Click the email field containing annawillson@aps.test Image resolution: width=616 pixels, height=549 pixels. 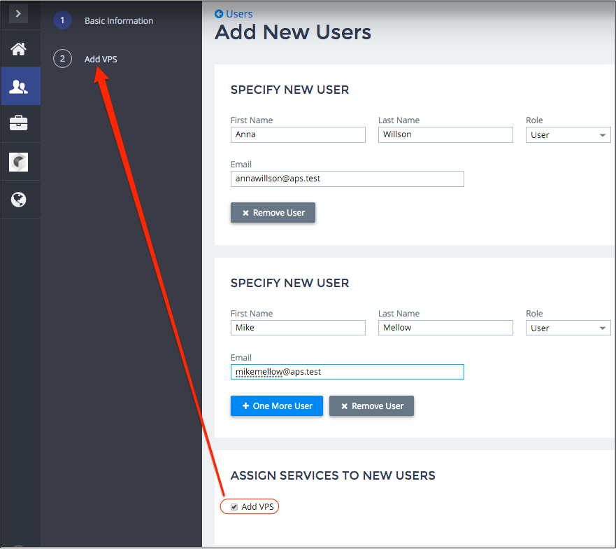(347, 179)
